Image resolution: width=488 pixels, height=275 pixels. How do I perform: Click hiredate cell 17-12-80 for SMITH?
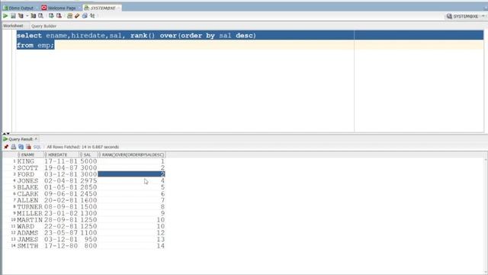[x=61, y=246]
